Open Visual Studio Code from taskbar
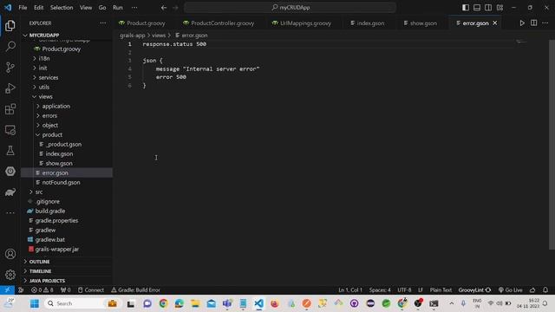The width and height of the screenshot is (555, 312). [x=258, y=303]
